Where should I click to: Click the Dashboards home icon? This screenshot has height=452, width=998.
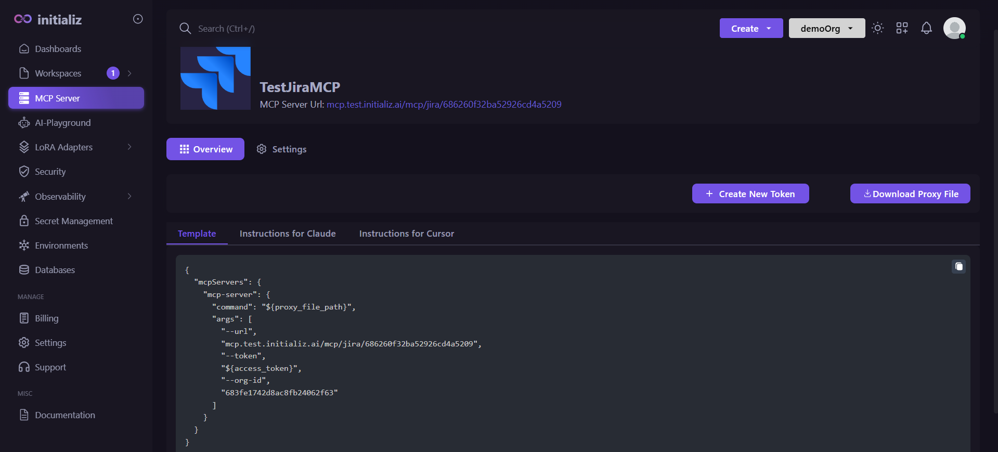(24, 49)
